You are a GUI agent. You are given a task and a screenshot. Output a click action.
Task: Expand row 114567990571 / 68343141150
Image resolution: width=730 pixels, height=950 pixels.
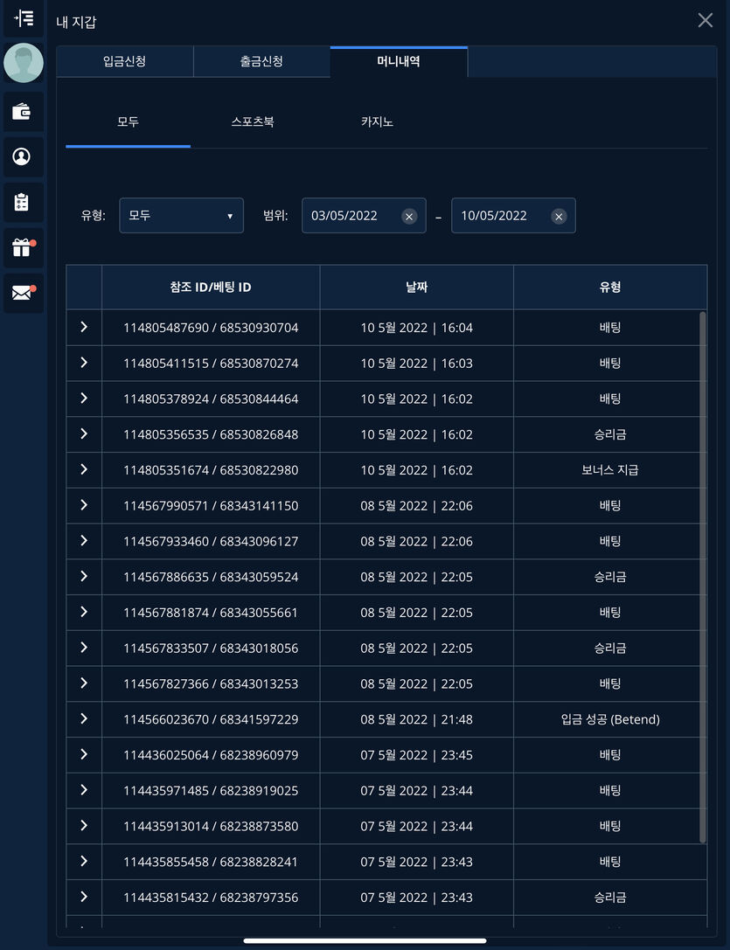point(84,505)
